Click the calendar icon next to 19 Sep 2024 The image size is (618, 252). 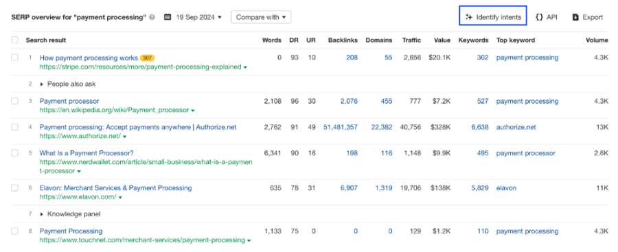pyautogui.click(x=168, y=17)
